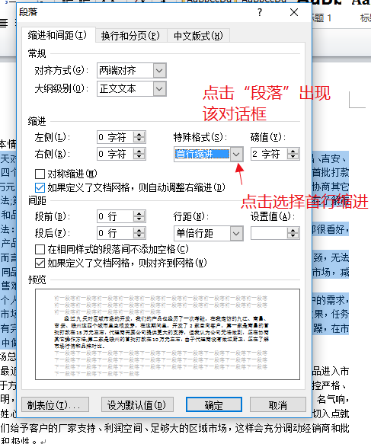Screen dimensions: 371x444
Task: Cancel the dialog with 取消
Action: (x=278, y=404)
